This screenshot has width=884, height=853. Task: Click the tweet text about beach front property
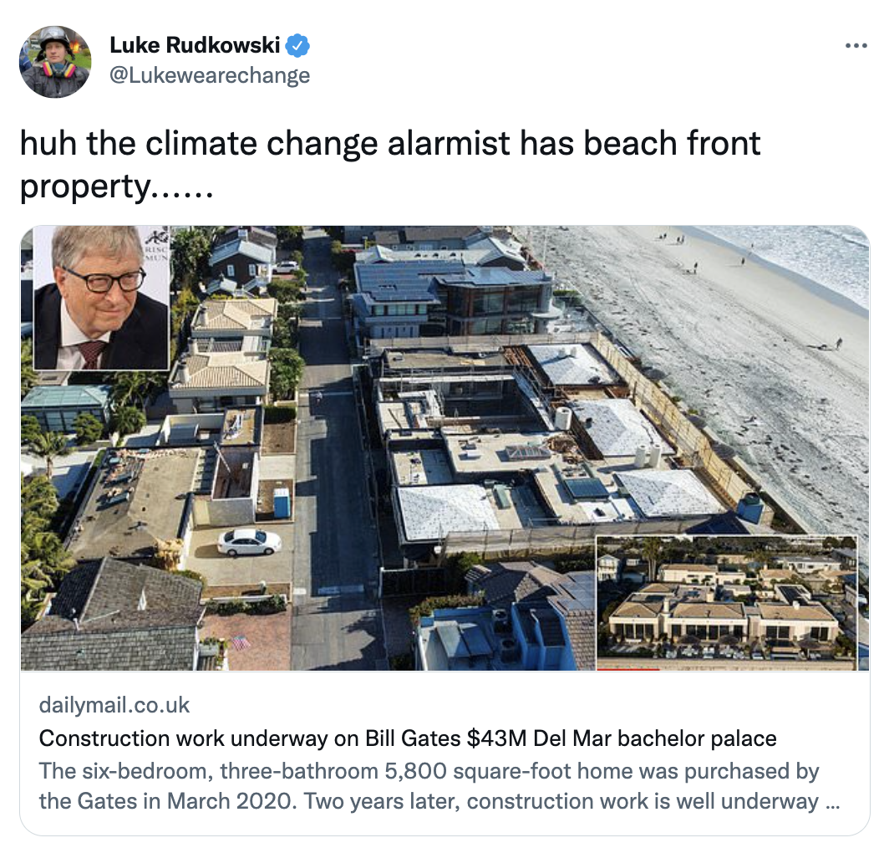click(x=390, y=164)
